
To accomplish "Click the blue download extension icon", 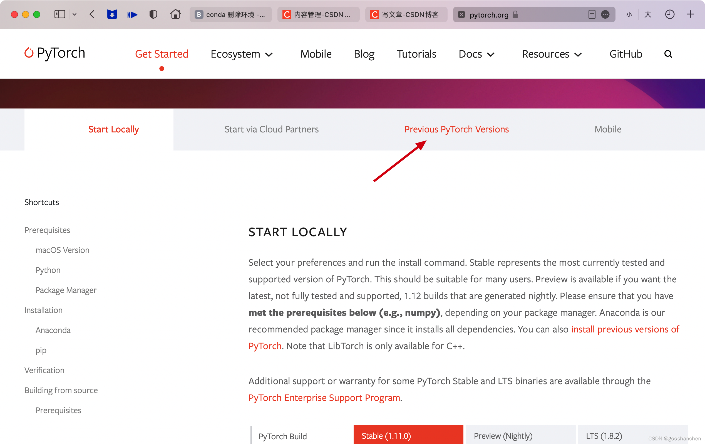I will tap(112, 14).
